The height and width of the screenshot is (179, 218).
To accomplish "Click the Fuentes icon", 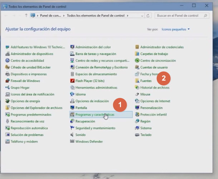I will coord(137,81).
